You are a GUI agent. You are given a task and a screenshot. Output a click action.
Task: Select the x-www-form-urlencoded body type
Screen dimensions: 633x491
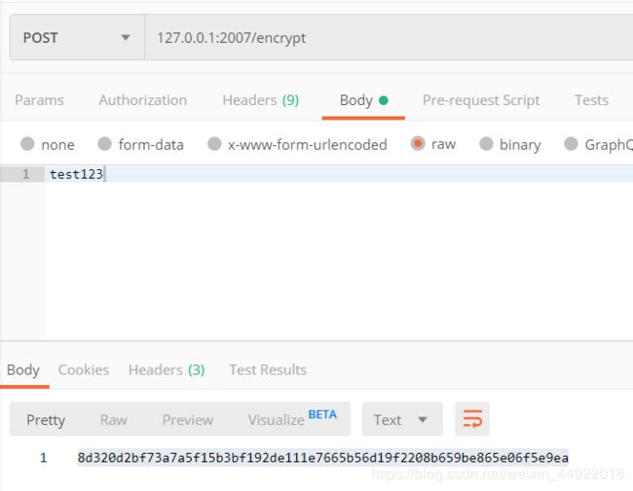[x=297, y=144]
